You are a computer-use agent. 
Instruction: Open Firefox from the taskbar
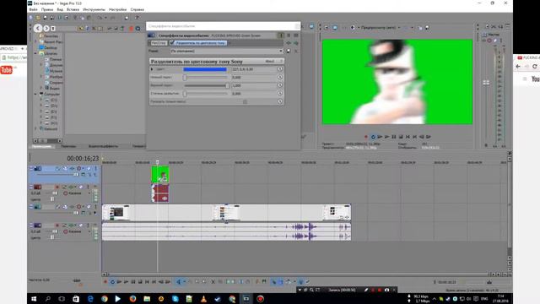(x=132, y=299)
